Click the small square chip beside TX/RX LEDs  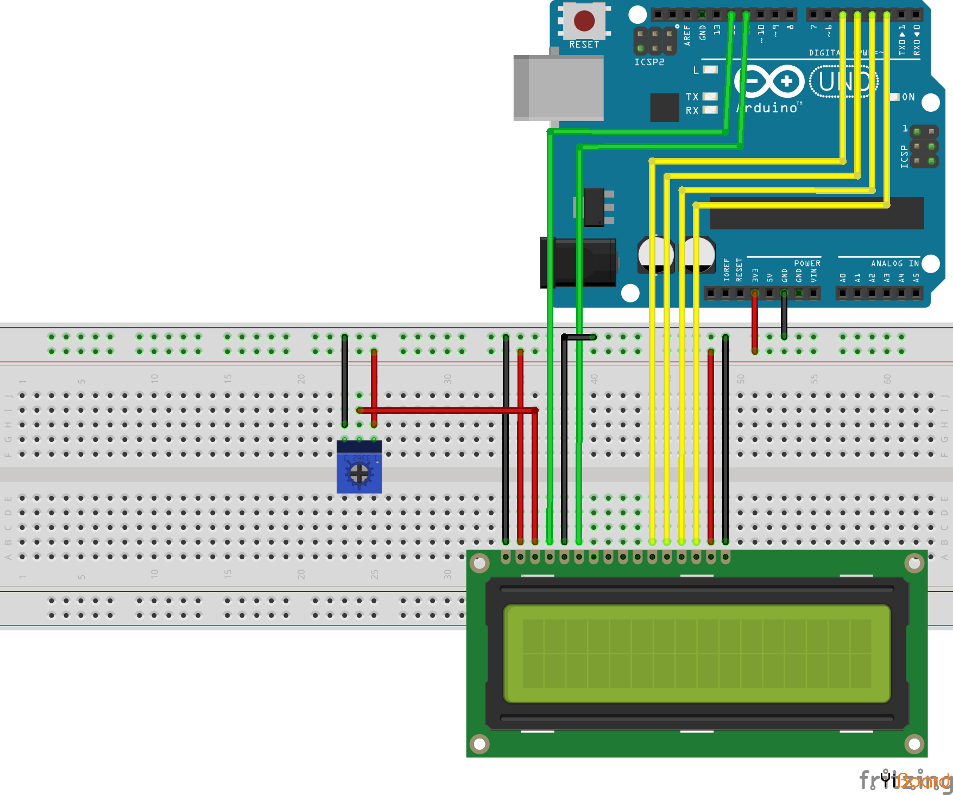click(x=665, y=108)
